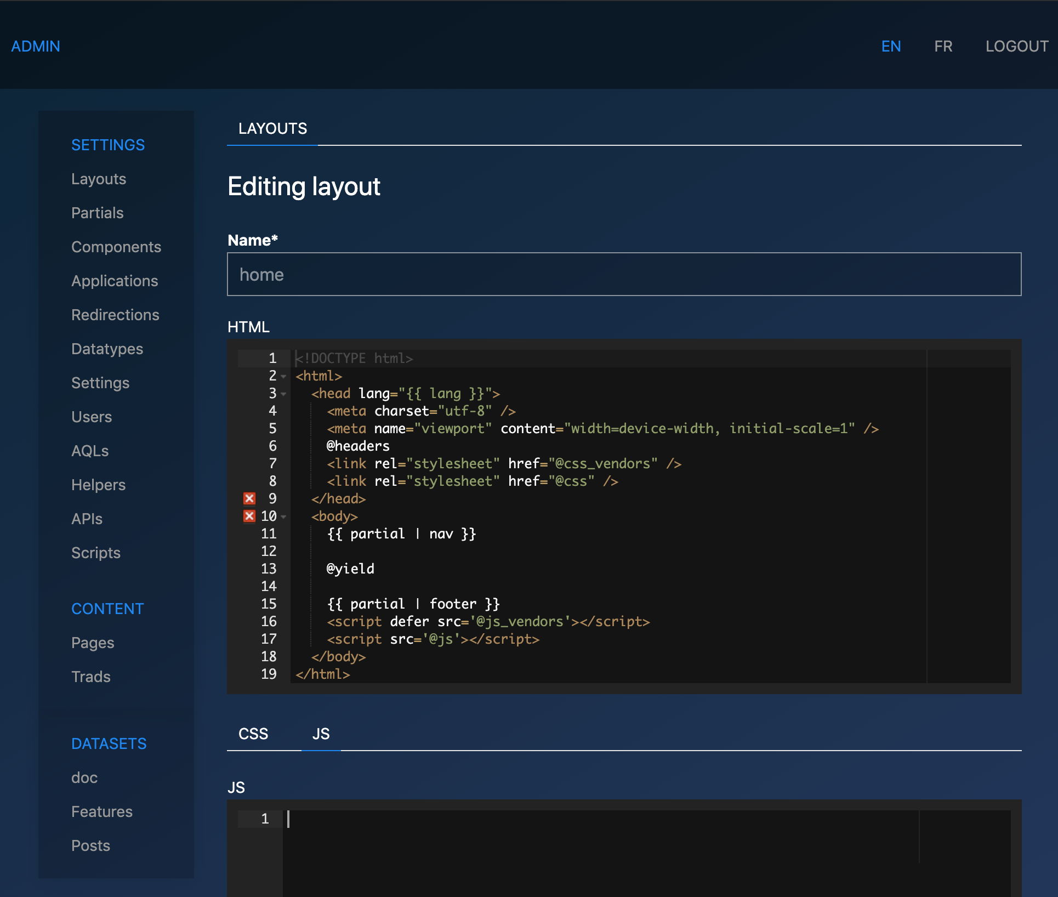Click the css_vendors stylesheet link line

tap(504, 464)
